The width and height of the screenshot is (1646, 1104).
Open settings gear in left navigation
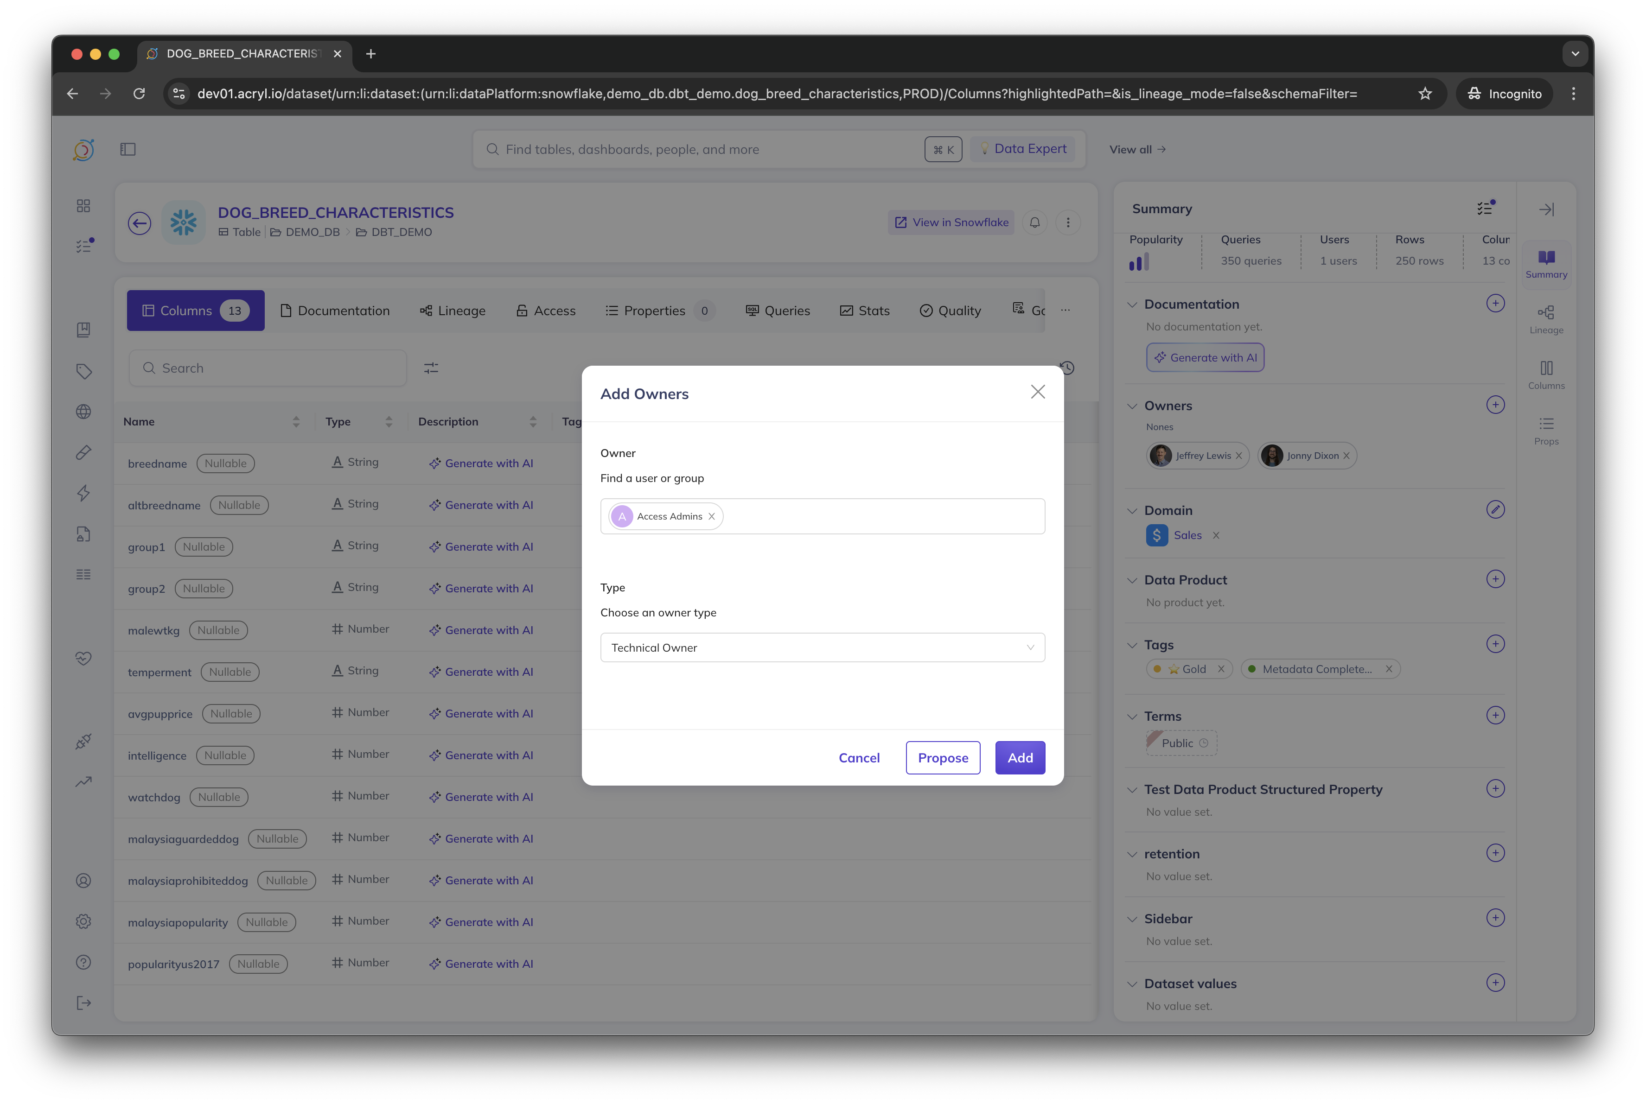(x=83, y=921)
